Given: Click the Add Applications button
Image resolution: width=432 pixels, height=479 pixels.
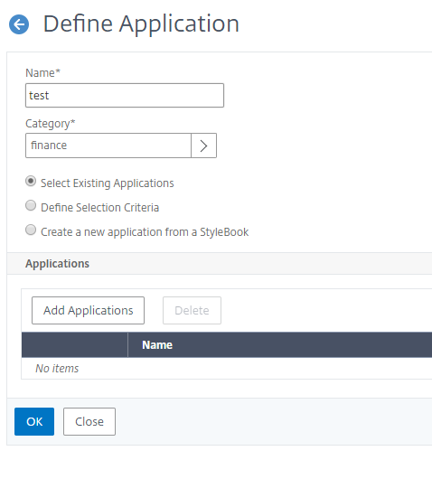Looking at the screenshot, I should (88, 310).
